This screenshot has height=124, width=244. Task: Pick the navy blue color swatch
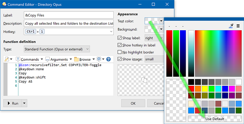point(225,95)
